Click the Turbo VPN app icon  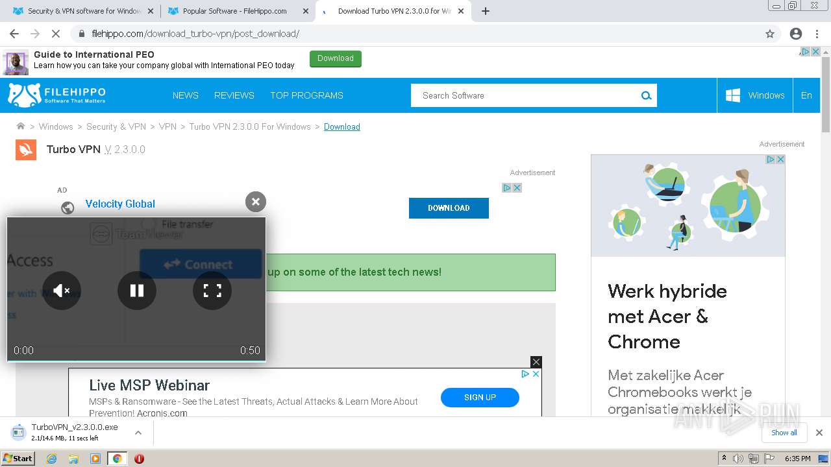pos(26,149)
